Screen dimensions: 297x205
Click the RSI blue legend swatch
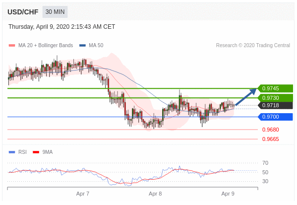click(12, 152)
